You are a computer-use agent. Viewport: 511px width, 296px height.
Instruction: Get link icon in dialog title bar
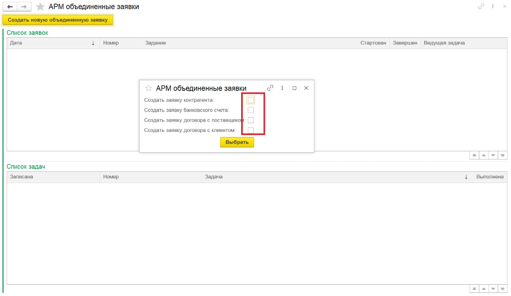tap(270, 88)
